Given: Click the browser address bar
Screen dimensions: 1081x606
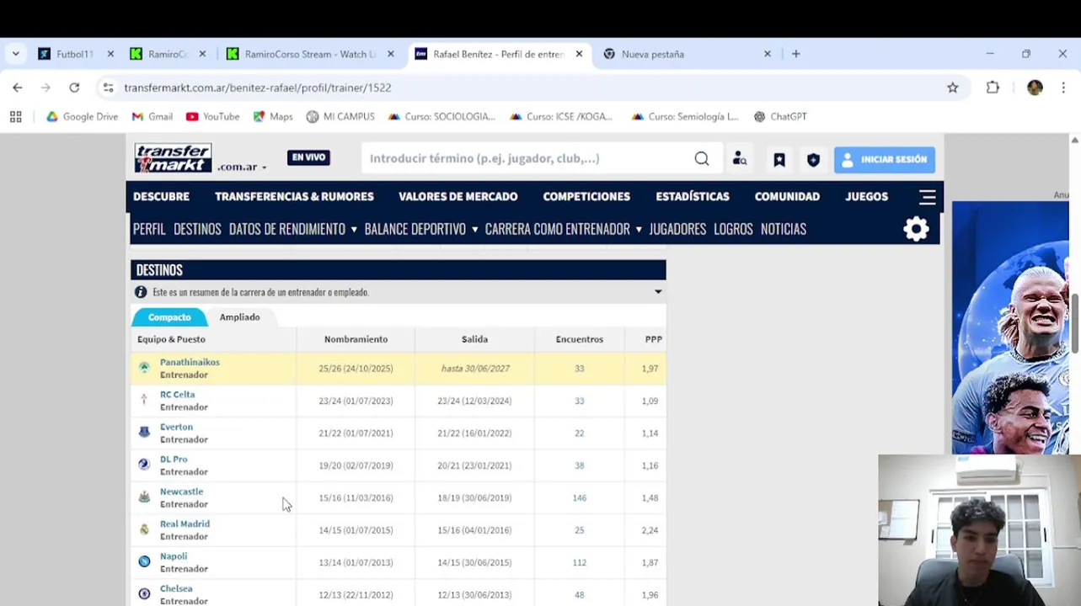Looking at the screenshot, I should 531,88.
